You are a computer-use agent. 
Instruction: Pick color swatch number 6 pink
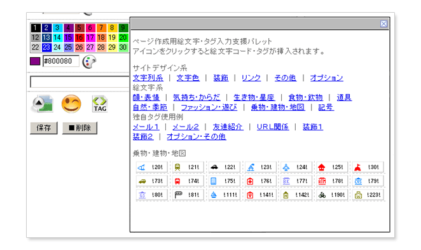[90, 27]
